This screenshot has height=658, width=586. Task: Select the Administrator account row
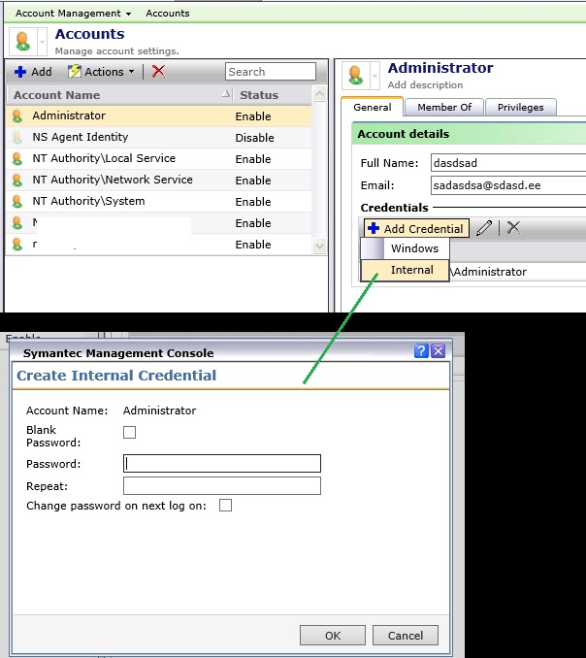click(159, 115)
